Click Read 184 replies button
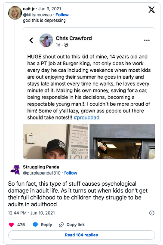The height and width of the screenshot is (245, 163). click(x=82, y=235)
